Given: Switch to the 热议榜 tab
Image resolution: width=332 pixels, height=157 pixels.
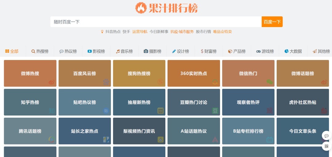Looking at the screenshot, I should click(x=68, y=51).
